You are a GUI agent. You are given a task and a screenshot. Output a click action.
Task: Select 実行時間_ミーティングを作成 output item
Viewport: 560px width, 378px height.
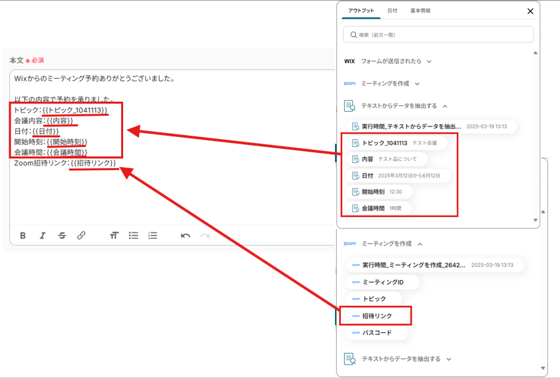coord(435,265)
